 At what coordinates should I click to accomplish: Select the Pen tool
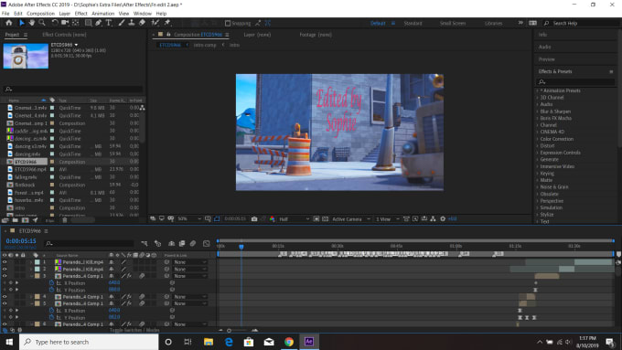[x=99, y=23]
